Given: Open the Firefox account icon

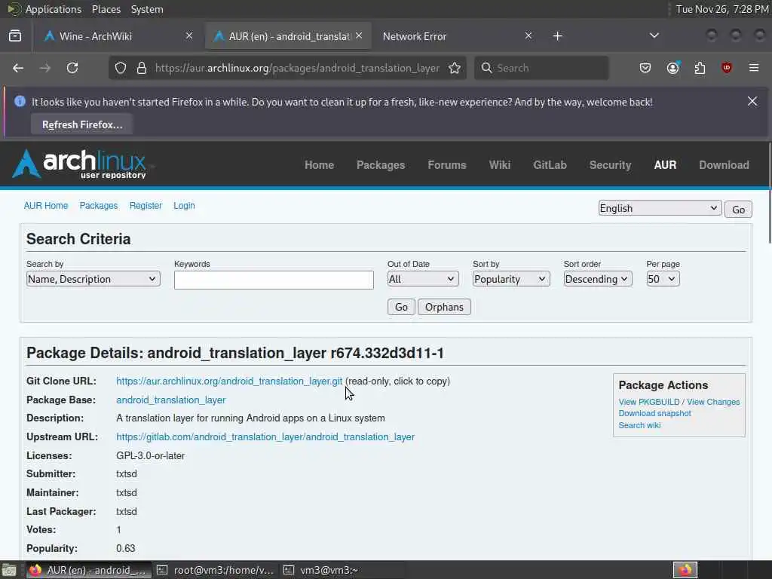Looking at the screenshot, I should 672,68.
